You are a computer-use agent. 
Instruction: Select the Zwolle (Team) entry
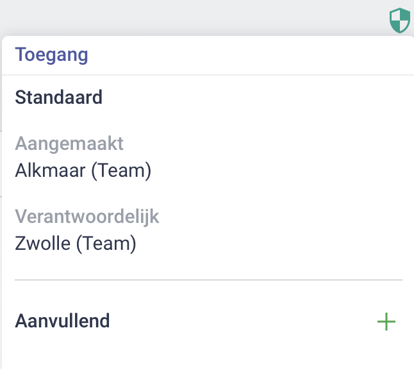coord(76,243)
